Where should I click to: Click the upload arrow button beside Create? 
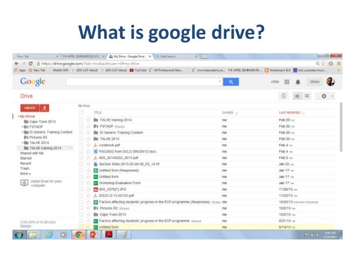[45, 108]
